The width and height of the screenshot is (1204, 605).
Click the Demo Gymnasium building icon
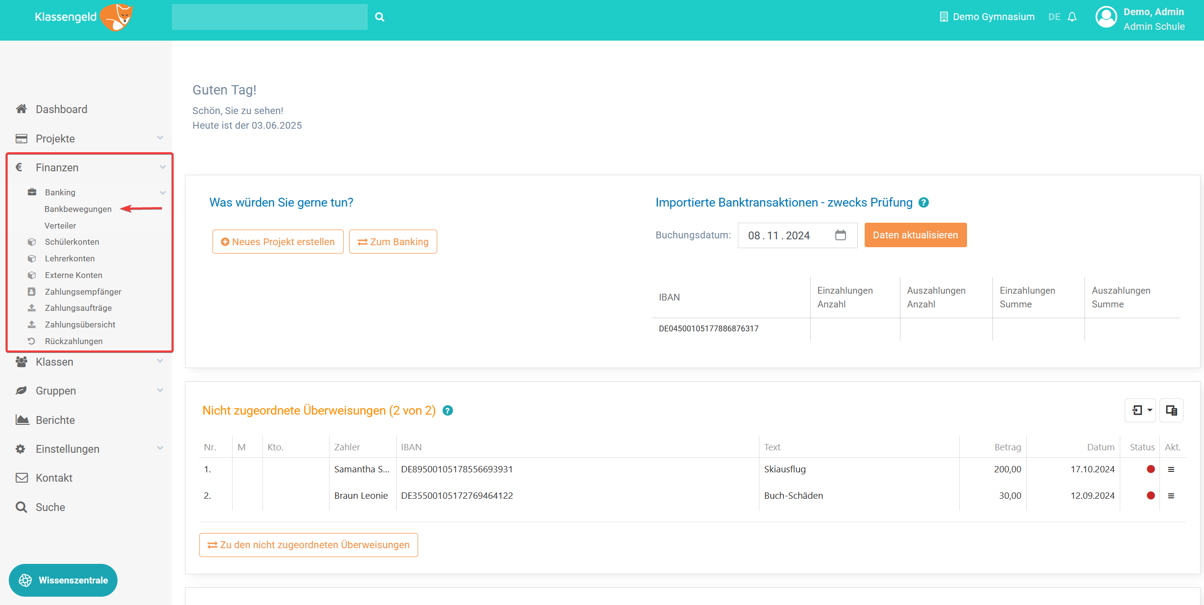tap(944, 17)
